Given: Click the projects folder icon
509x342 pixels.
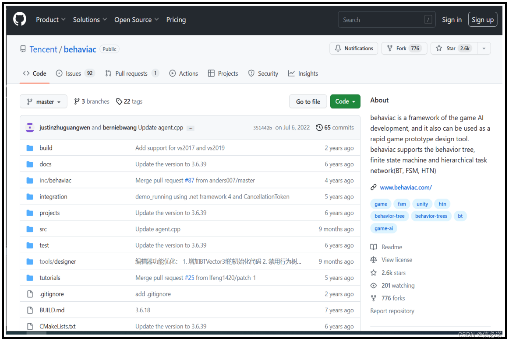Looking at the screenshot, I should tap(30, 213).
